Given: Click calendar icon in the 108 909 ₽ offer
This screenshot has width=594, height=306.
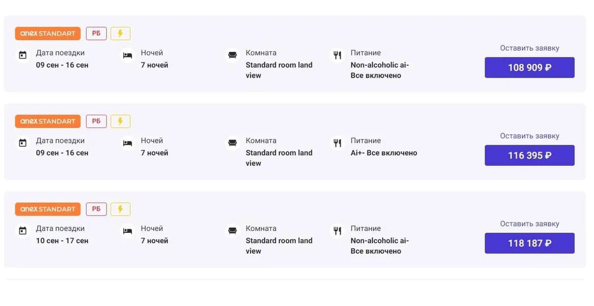Looking at the screenshot, I should [x=23, y=55].
